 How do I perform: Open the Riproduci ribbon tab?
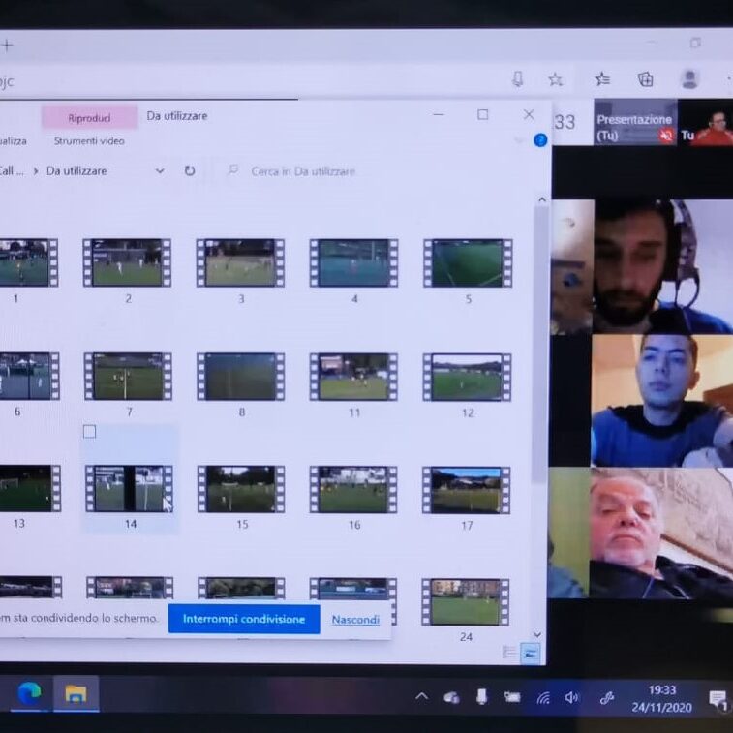[89, 118]
